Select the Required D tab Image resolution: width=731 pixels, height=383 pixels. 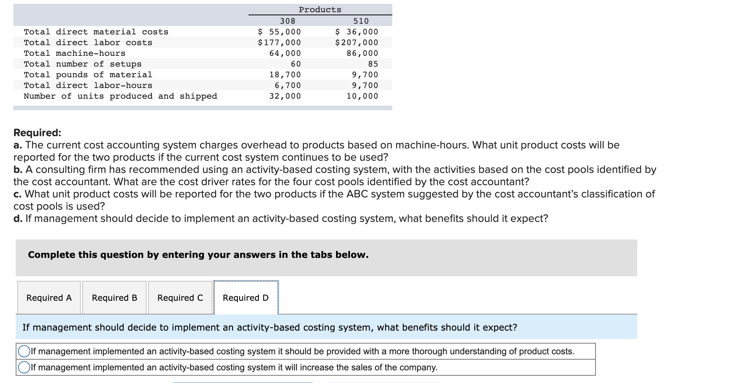coord(246,297)
